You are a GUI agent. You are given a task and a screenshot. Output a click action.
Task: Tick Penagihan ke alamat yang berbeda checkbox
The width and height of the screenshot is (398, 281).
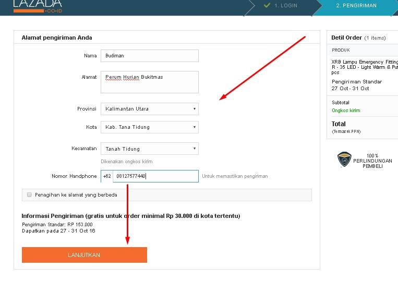pyautogui.click(x=29, y=195)
